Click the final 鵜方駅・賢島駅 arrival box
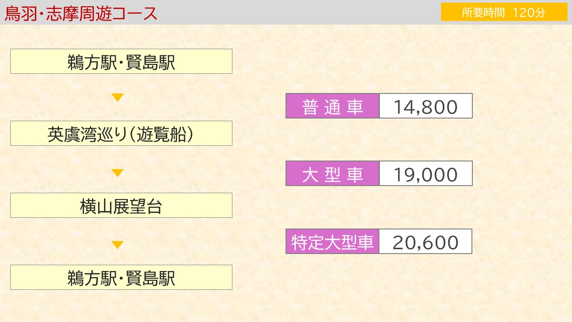This screenshot has width=572, height=322. tap(121, 277)
